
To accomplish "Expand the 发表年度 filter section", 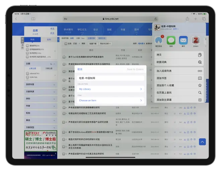I will point(41,85).
